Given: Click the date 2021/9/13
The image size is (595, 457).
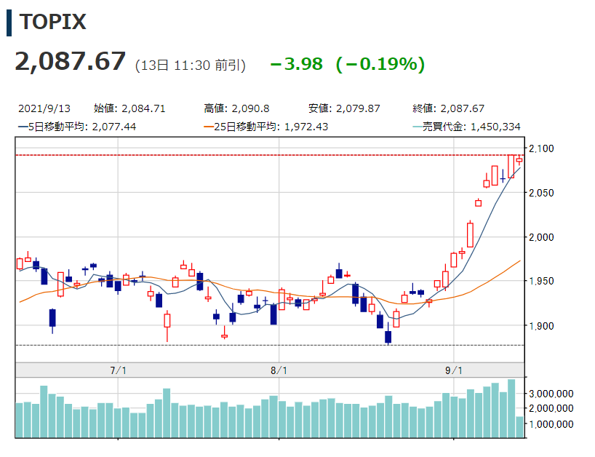Looking at the screenshot, I should pyautogui.click(x=44, y=108).
